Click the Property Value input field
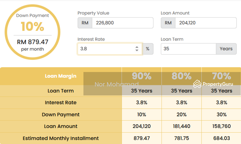Viewport: 241px width, 144px height. coord(122,23)
